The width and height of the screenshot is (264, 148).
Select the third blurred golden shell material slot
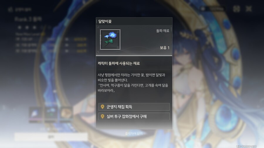(66, 114)
